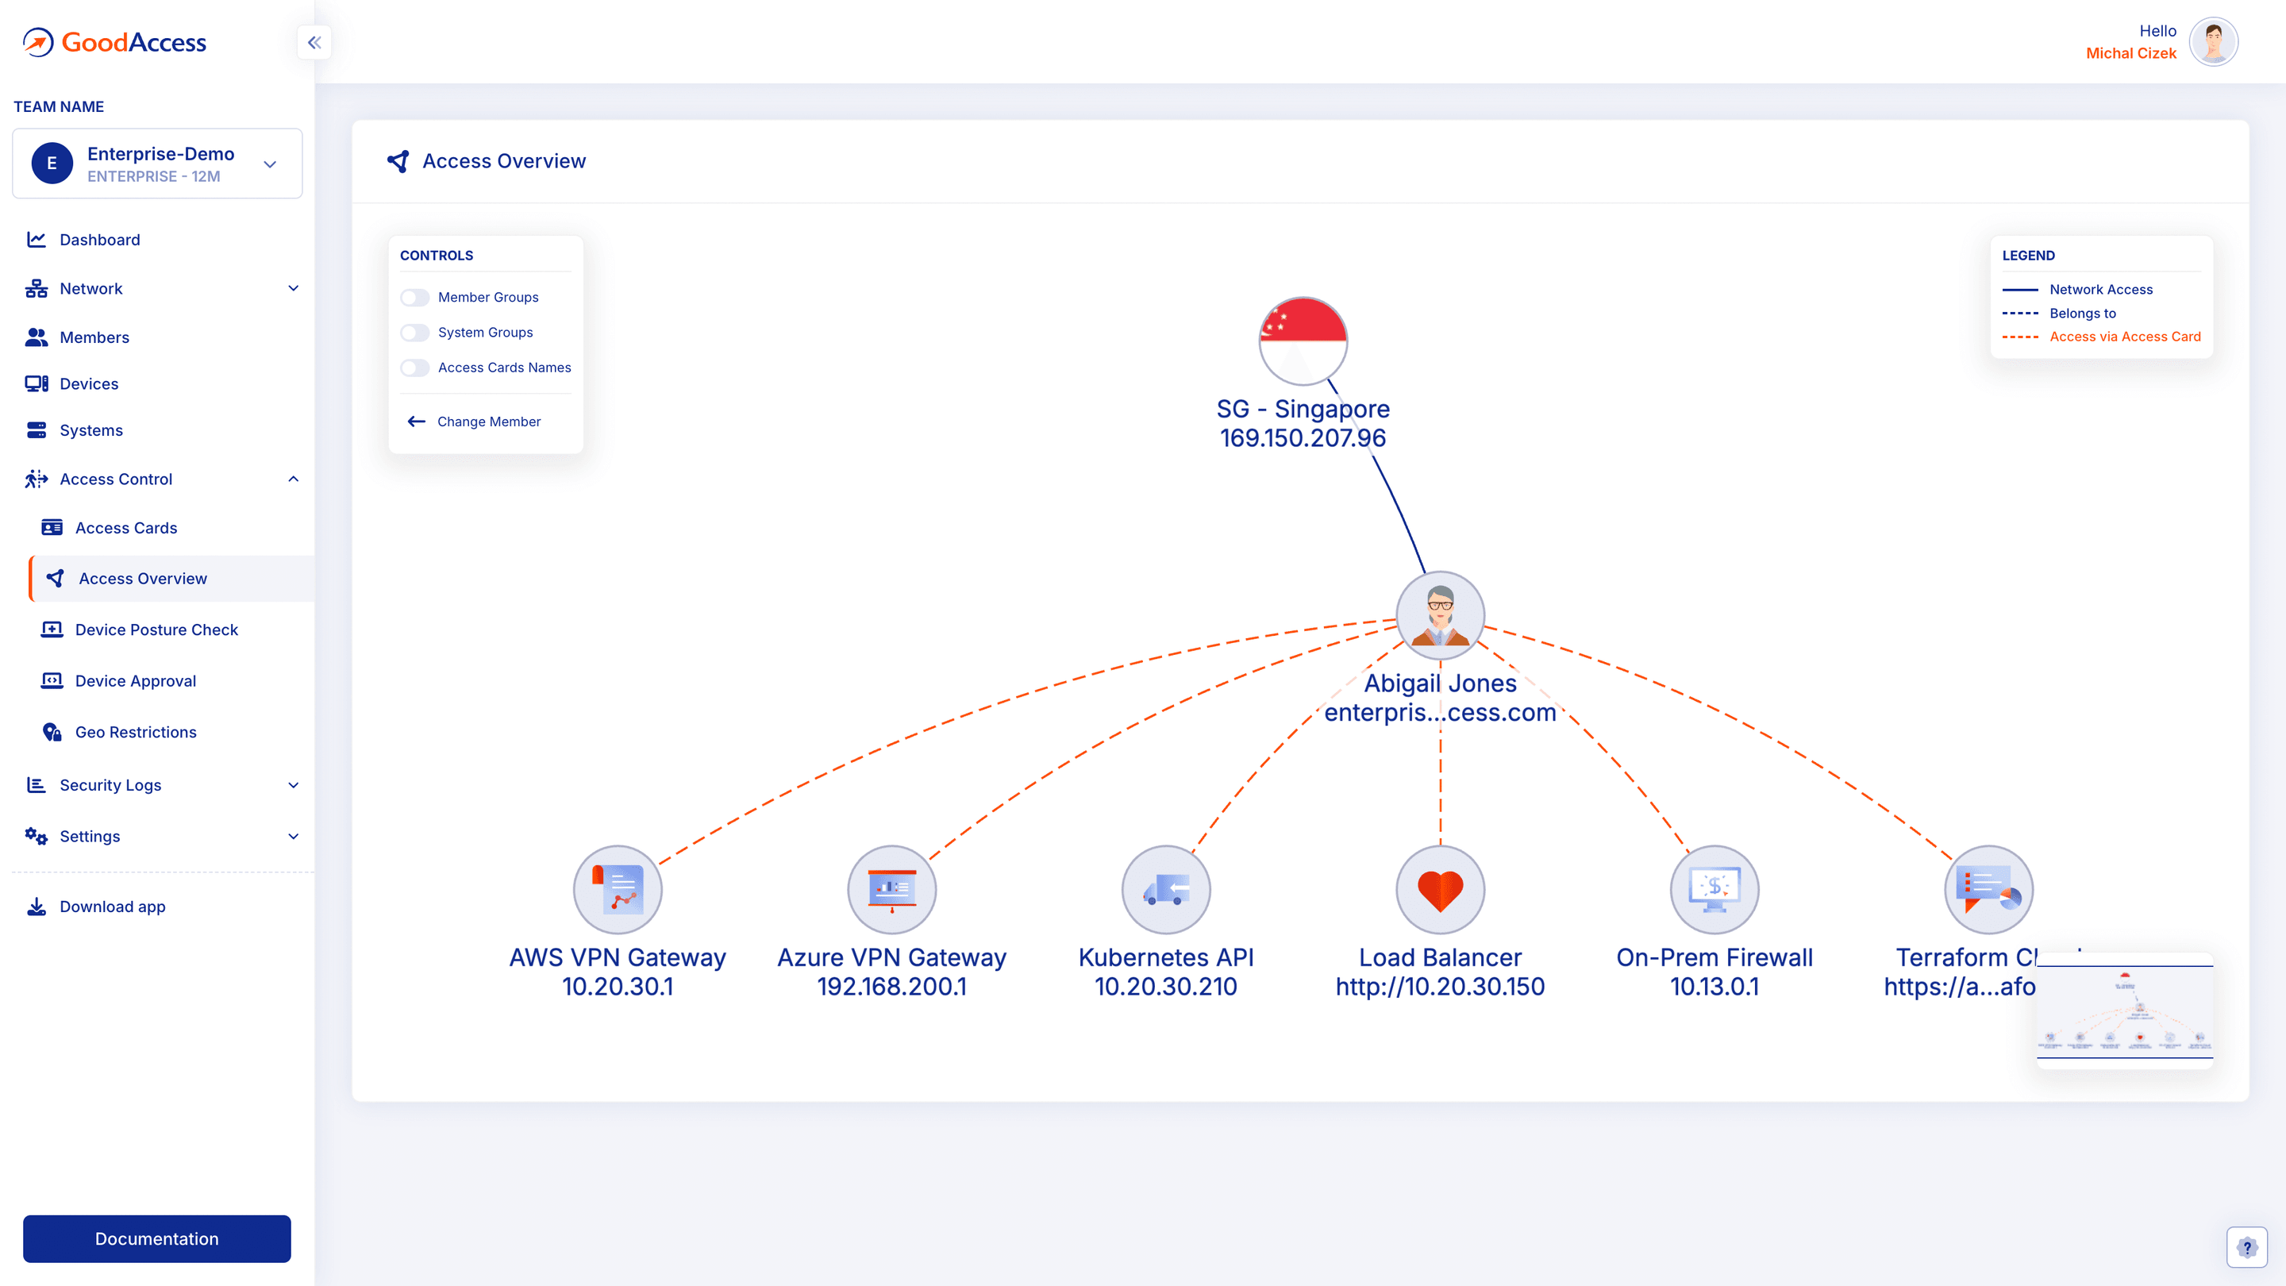Open Access Cards submenu item
The height and width of the screenshot is (1286, 2286).
[126, 528]
